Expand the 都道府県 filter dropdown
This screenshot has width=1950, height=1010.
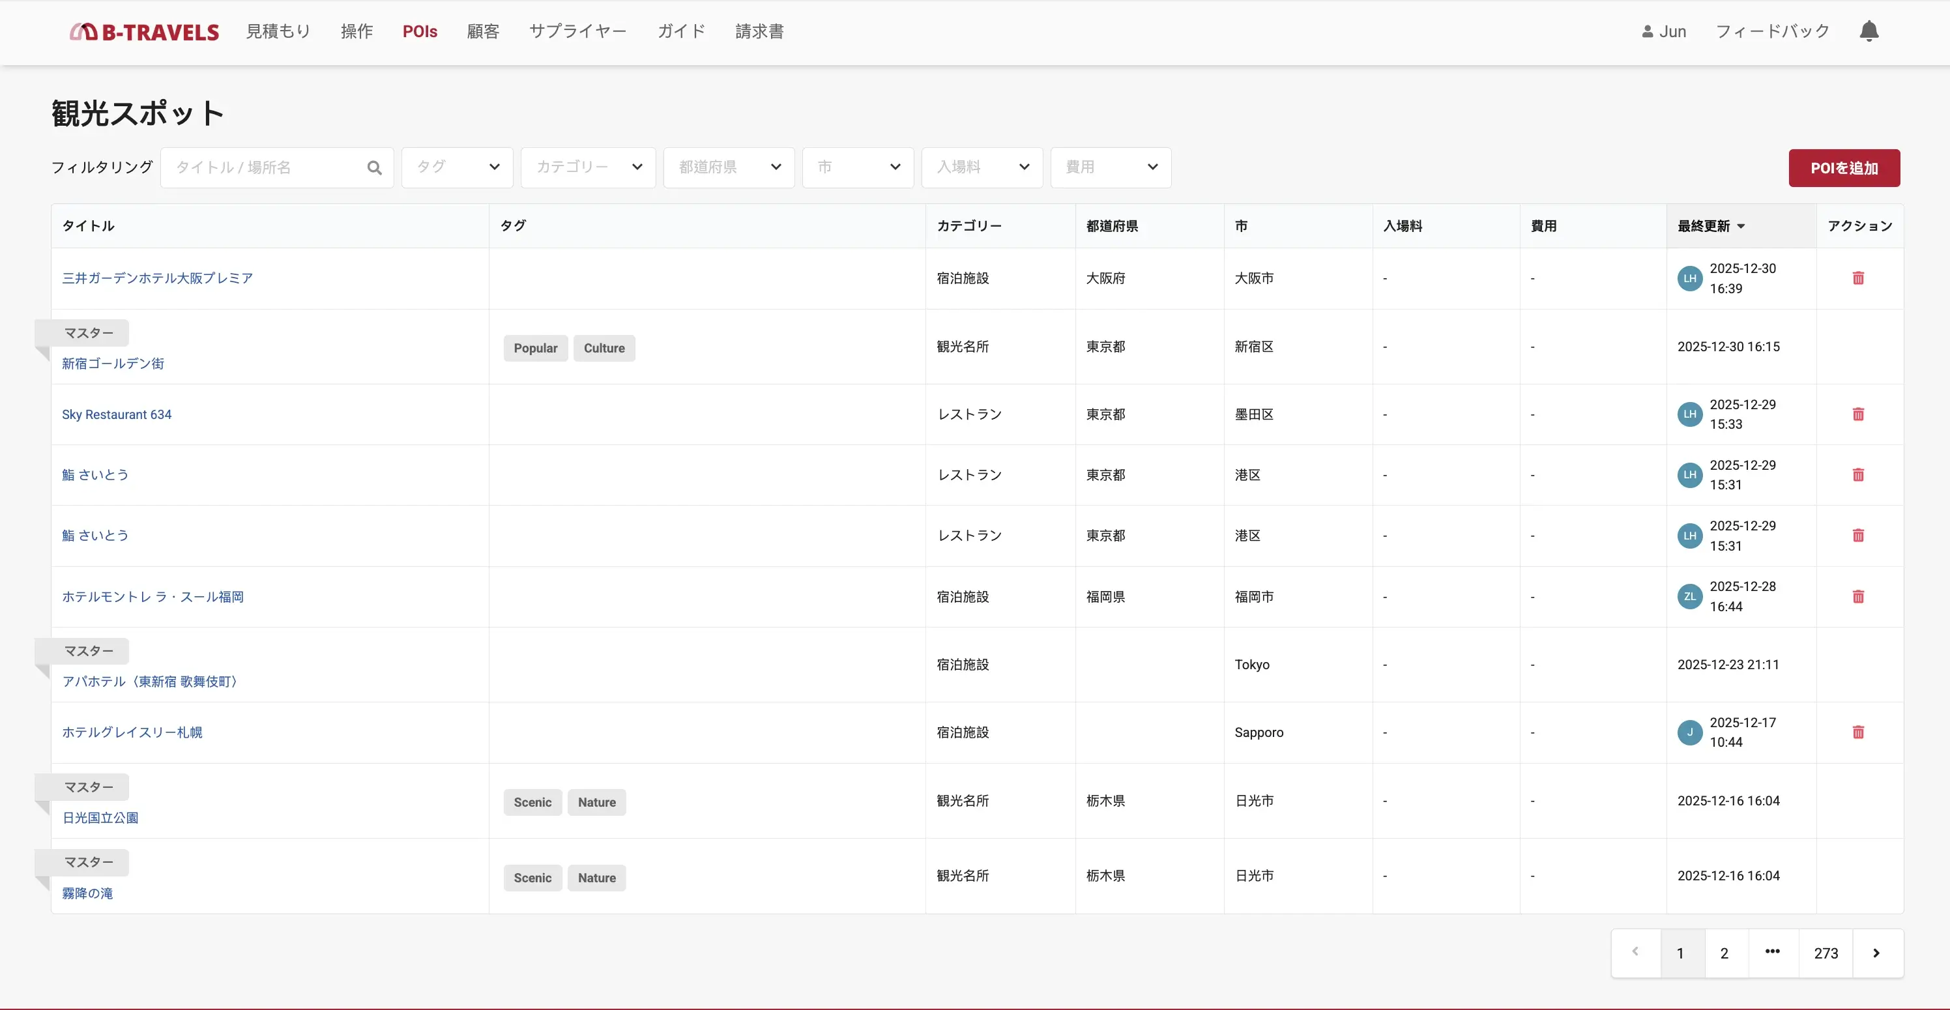[729, 167]
